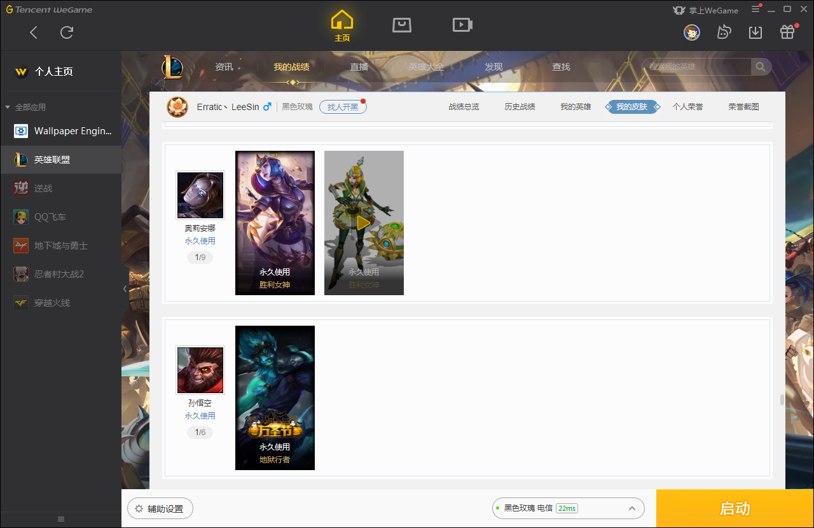This screenshot has width=814, height=528.
Task: Open user avatar profile at top right
Action: (692, 32)
